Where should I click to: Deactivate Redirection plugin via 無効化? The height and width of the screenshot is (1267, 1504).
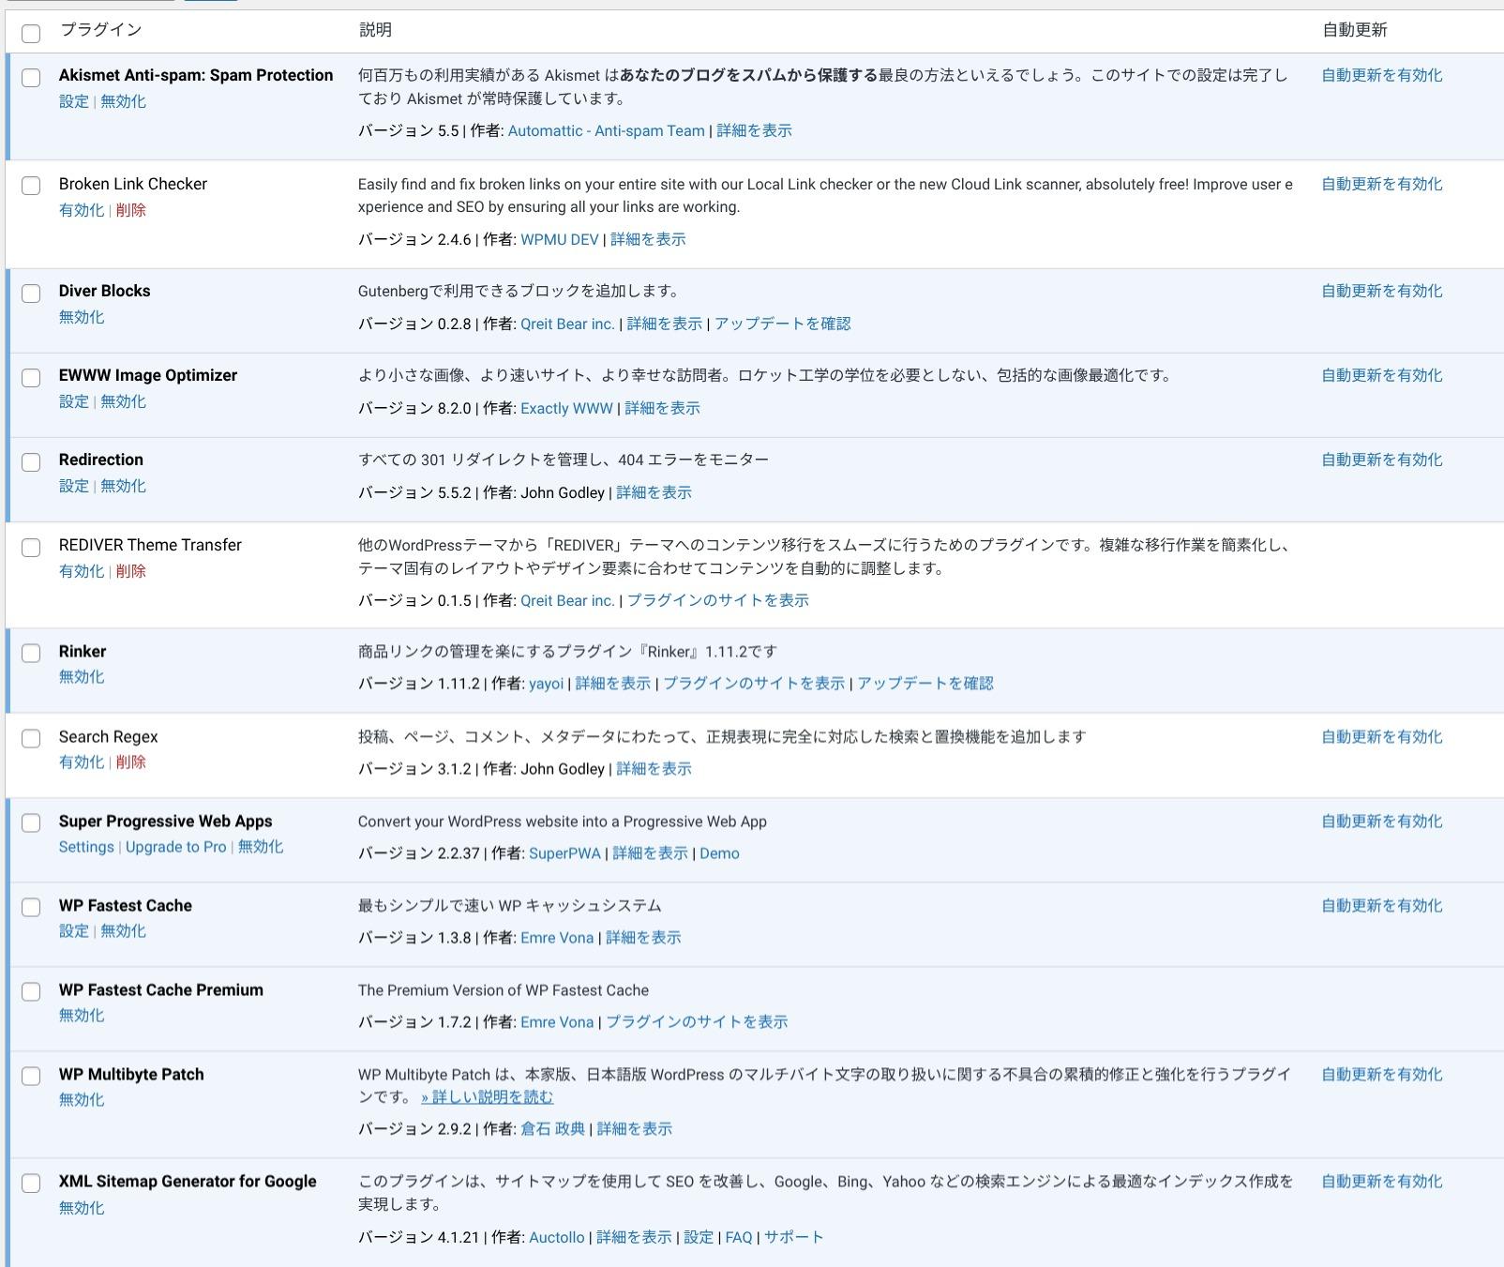point(123,486)
